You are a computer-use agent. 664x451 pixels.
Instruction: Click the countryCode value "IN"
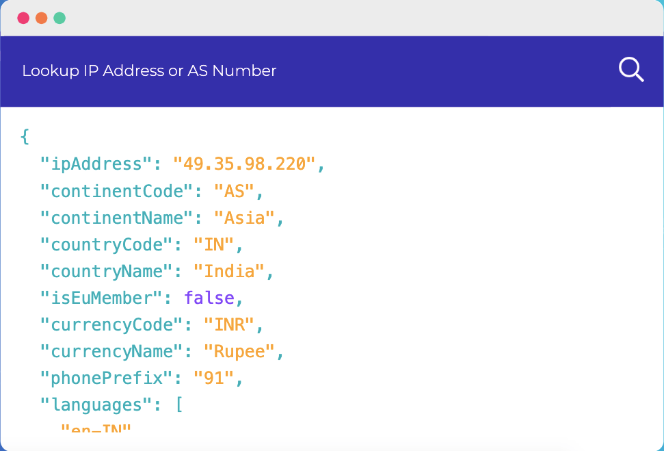(214, 244)
